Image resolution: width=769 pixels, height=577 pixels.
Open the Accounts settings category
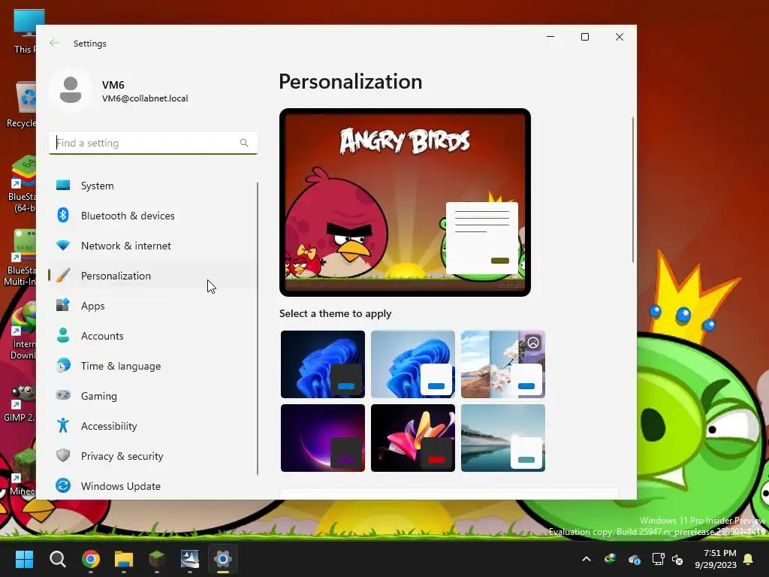pos(152,336)
